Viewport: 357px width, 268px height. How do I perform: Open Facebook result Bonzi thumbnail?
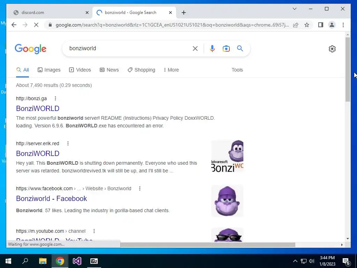[227, 201]
